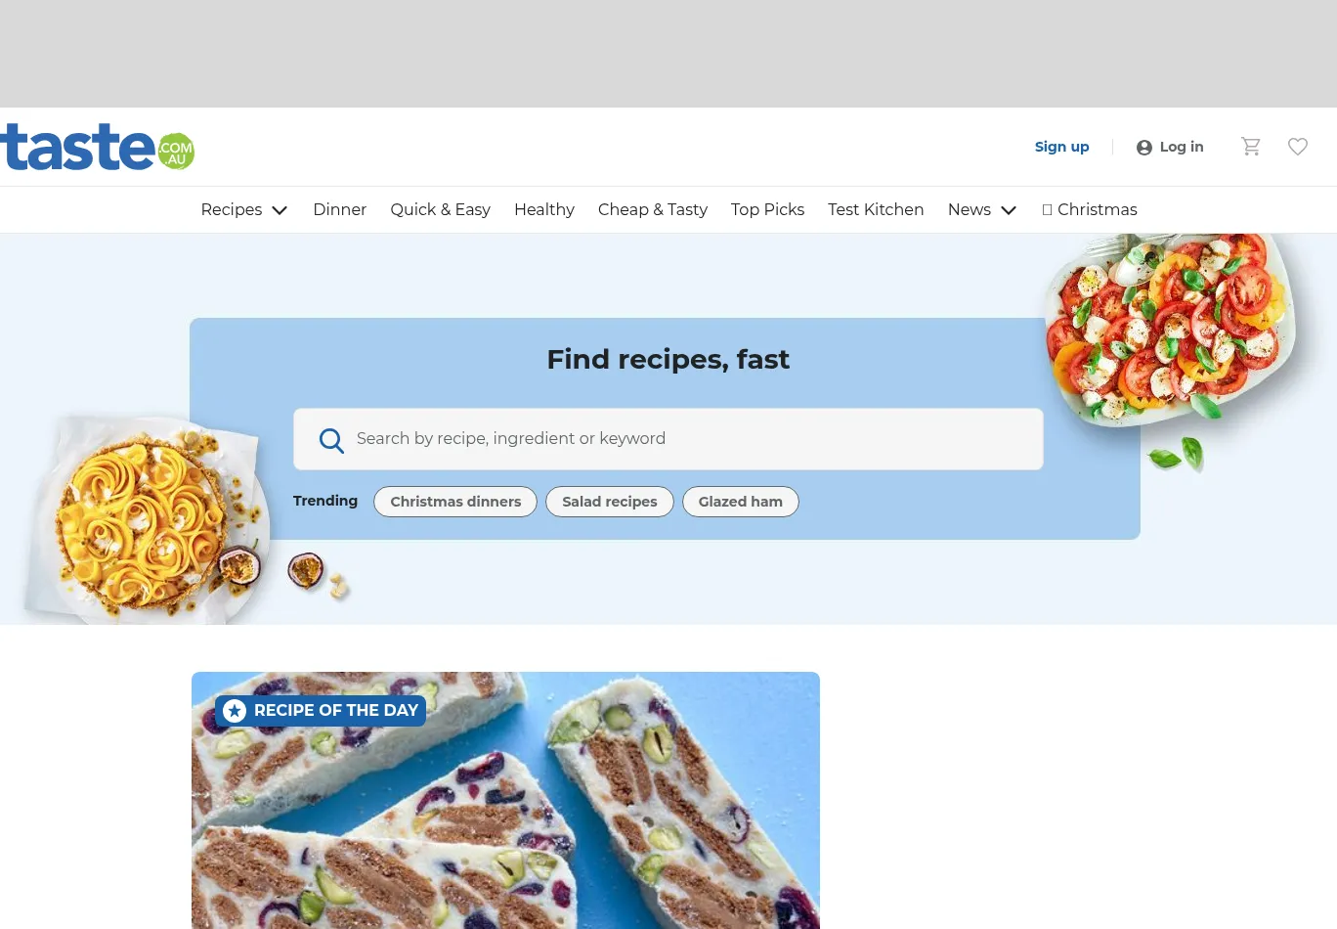
Task: Select Salad recipes trending tag
Action: point(610,502)
